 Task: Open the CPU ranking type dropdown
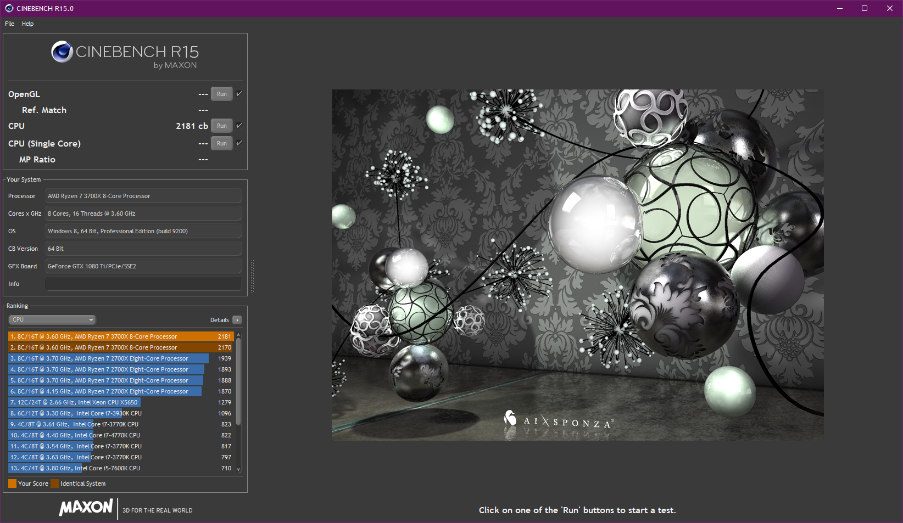click(52, 319)
